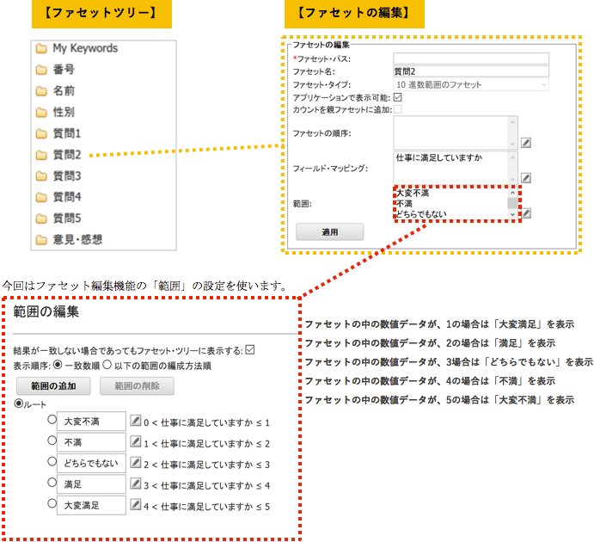Click the pencil icon next to 不満 range

coord(135,442)
